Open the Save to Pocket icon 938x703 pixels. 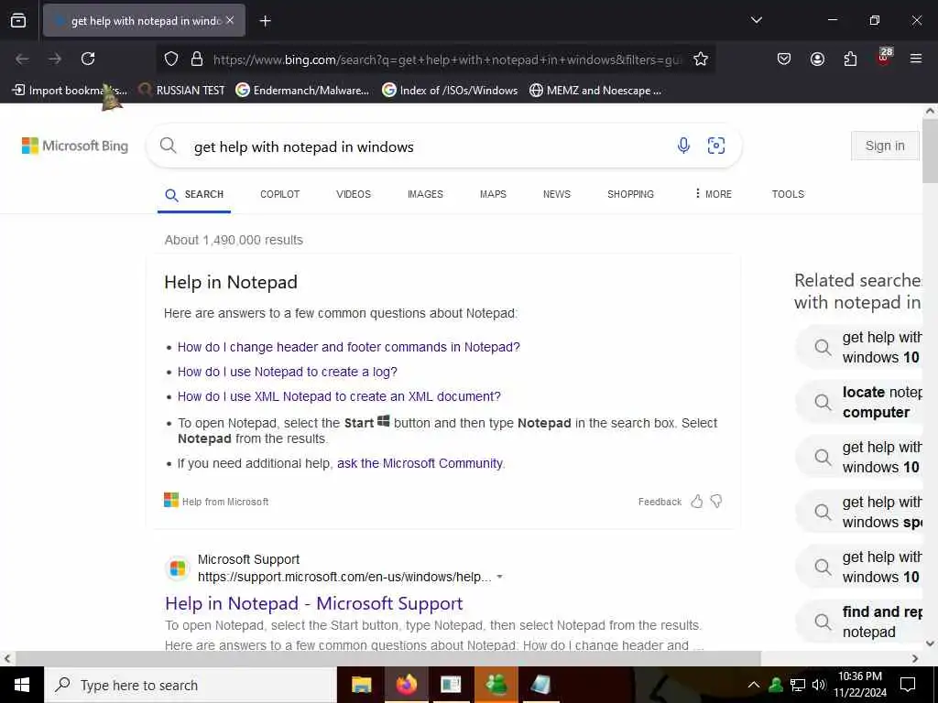(784, 59)
